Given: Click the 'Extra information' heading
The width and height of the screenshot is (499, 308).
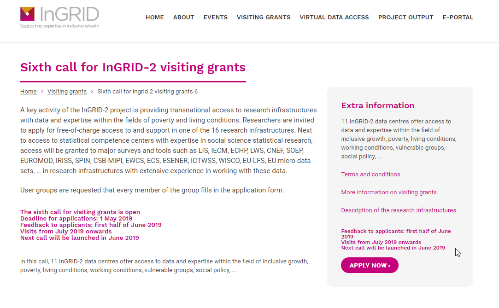Looking at the screenshot, I should [377, 105].
